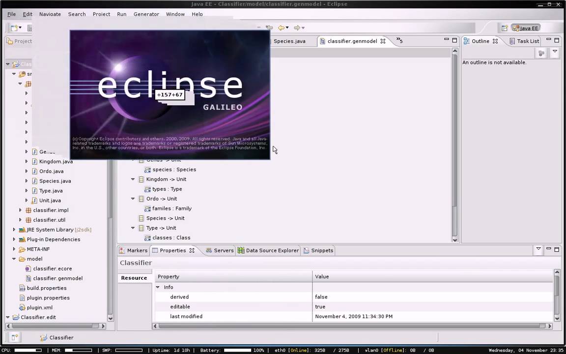The height and width of the screenshot is (354, 566).
Task: Click the Forward navigation arrow icon
Action: (x=297, y=28)
